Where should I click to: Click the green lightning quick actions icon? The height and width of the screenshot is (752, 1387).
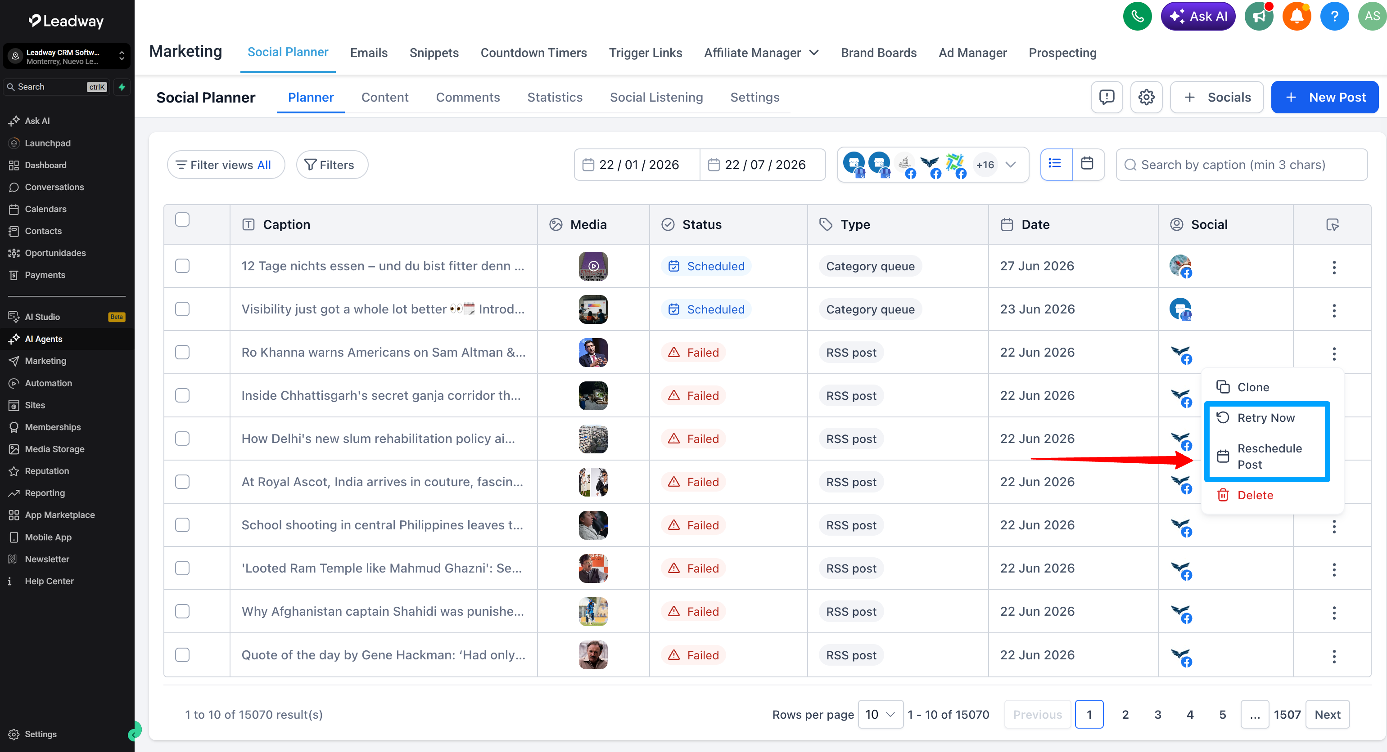click(122, 87)
